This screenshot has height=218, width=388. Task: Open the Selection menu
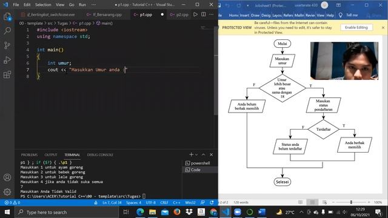pos(43,5)
